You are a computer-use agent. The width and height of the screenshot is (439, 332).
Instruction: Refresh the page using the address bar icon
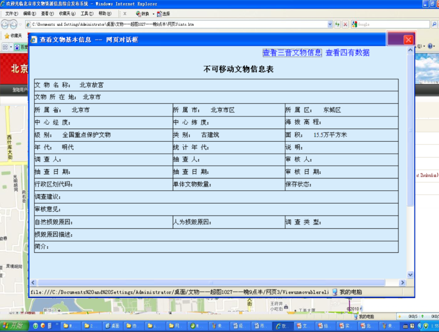(337, 24)
